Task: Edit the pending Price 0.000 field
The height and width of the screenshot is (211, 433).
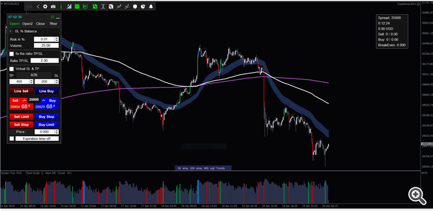Action: point(44,132)
